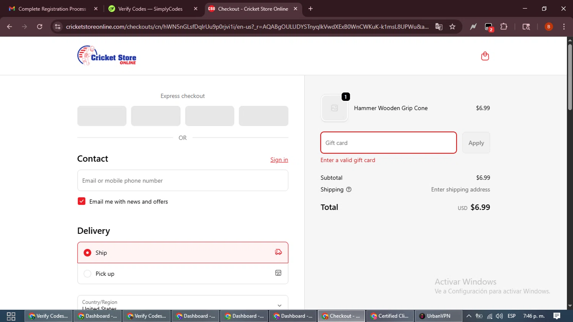
Task: Open the Chrome profile avatar B
Action: pyautogui.click(x=549, y=27)
